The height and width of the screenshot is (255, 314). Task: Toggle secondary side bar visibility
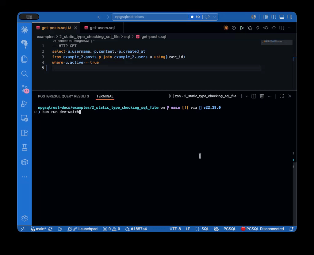point(290,17)
